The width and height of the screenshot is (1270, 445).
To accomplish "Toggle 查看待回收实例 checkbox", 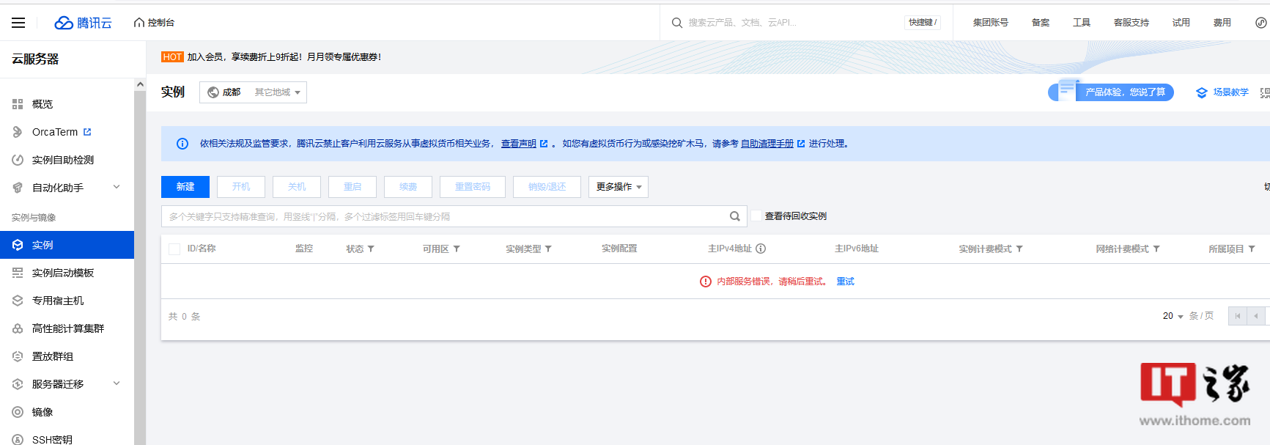I will click(x=757, y=216).
